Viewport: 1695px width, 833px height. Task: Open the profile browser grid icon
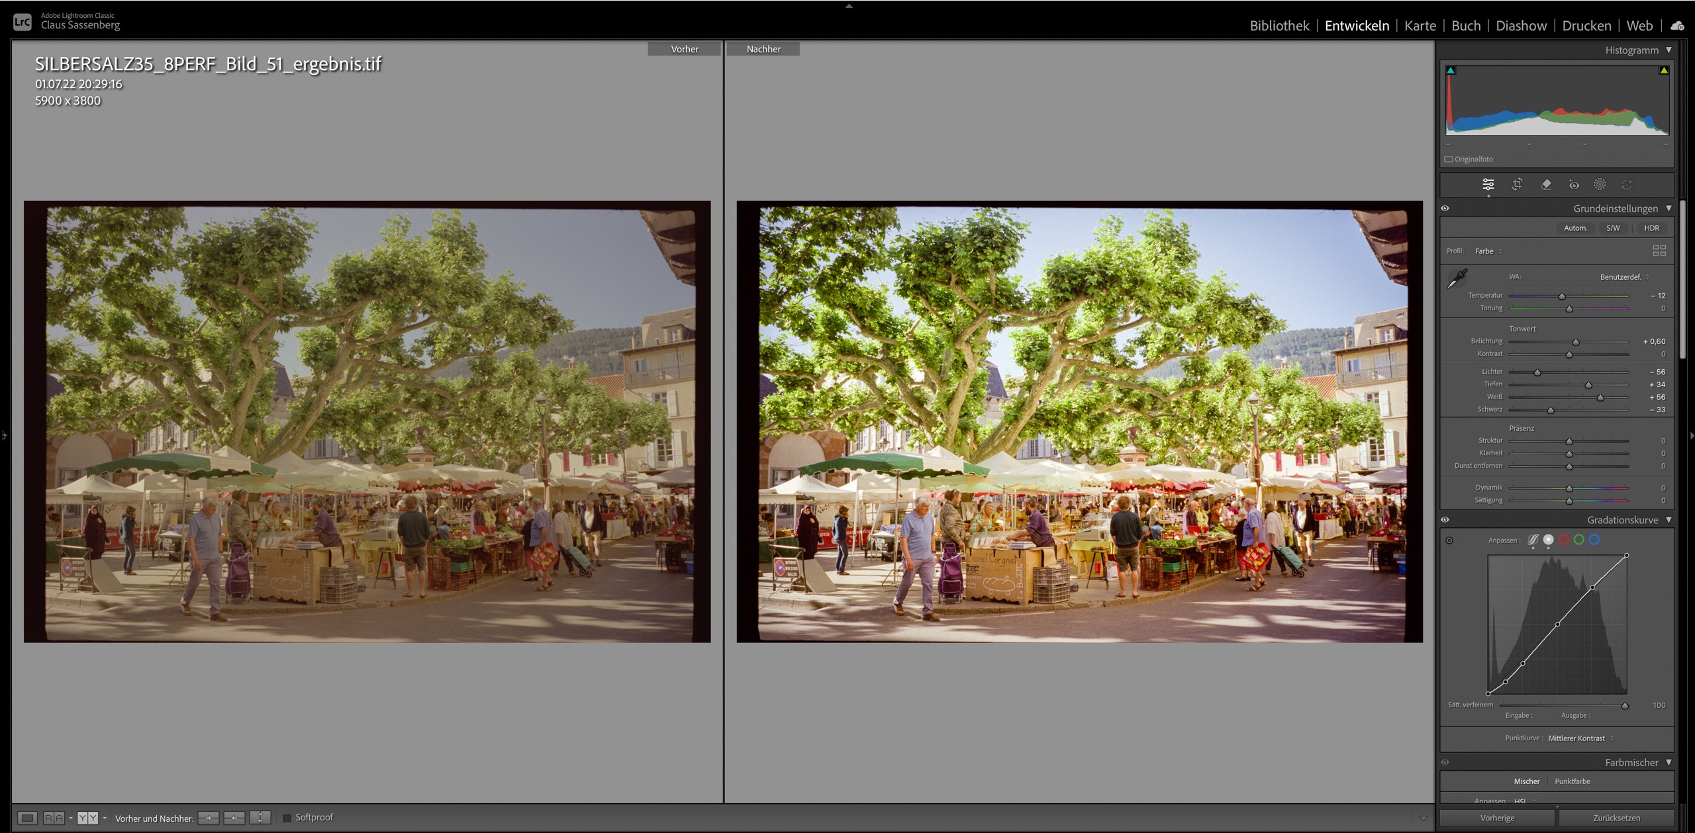[1659, 251]
